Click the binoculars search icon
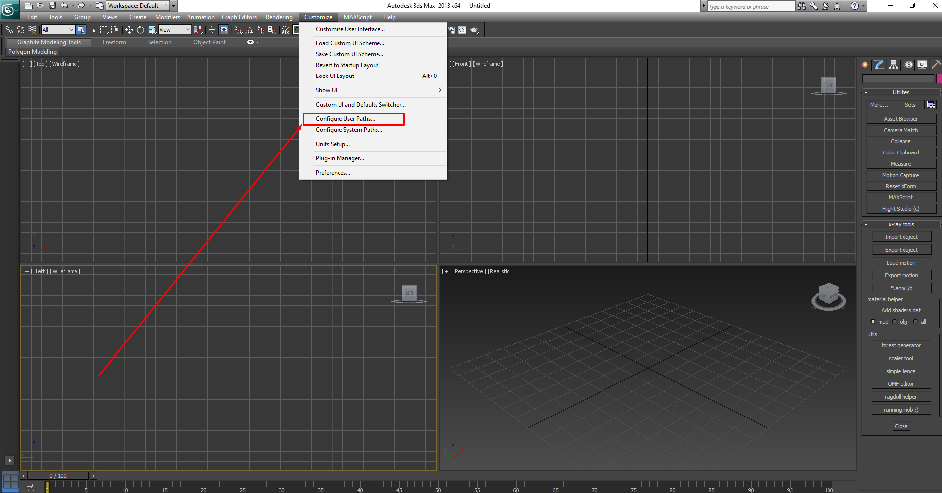The image size is (942, 493). (802, 6)
